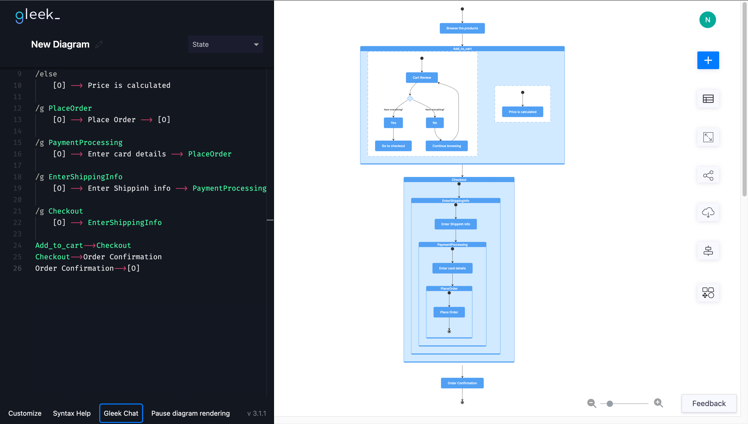Click the share/export diagram icon
This screenshot has width=748, height=424.
(x=708, y=175)
